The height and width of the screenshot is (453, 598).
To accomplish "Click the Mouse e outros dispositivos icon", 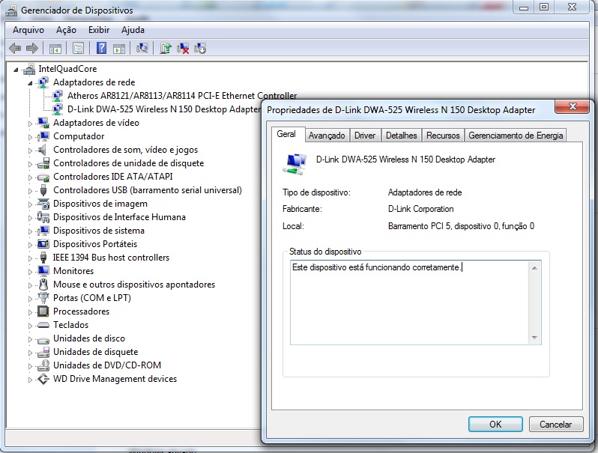I will click(43, 285).
